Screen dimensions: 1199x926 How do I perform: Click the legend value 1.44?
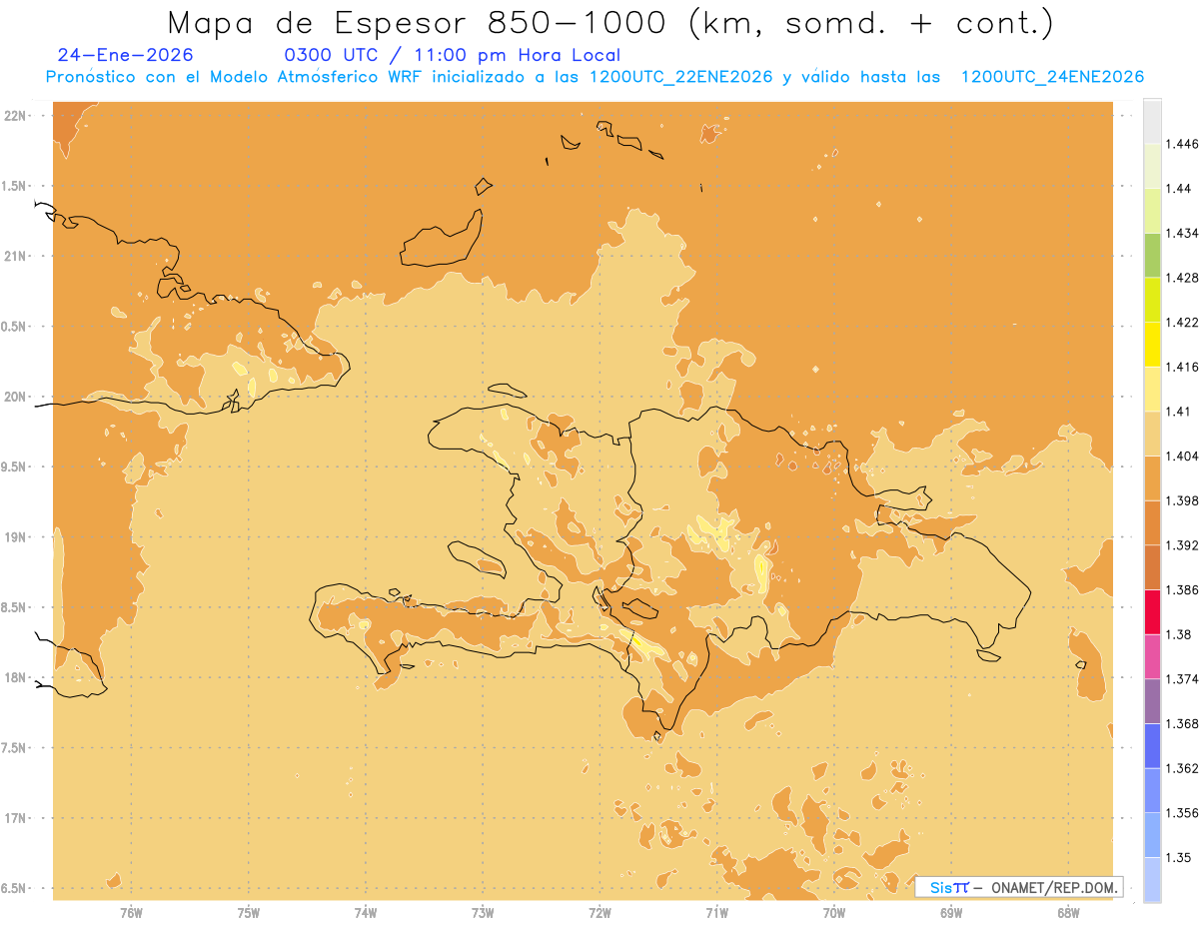point(1179,189)
